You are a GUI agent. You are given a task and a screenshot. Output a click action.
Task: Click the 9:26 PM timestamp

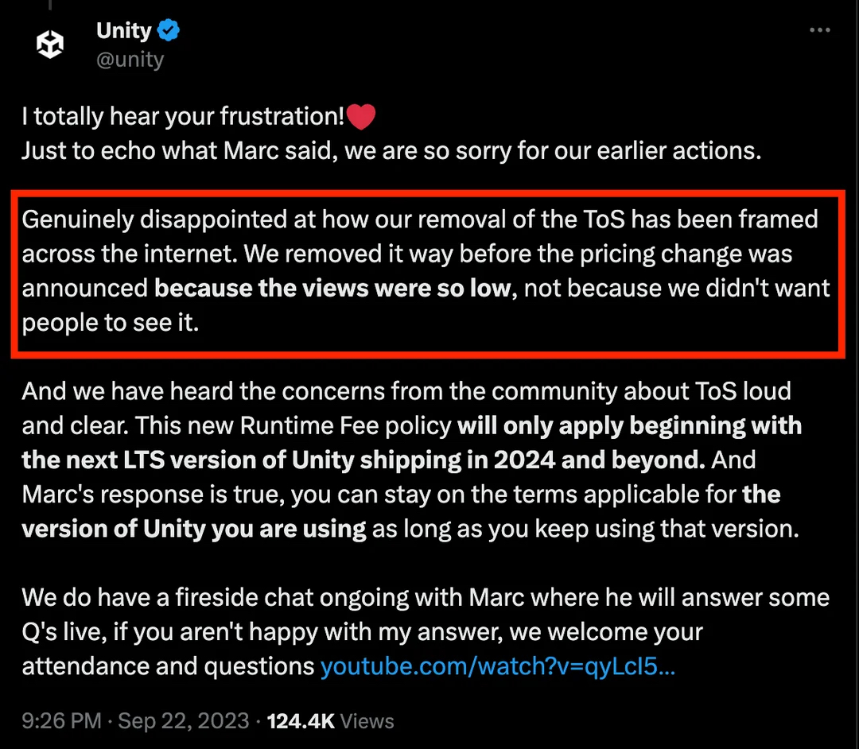pyautogui.click(x=61, y=721)
